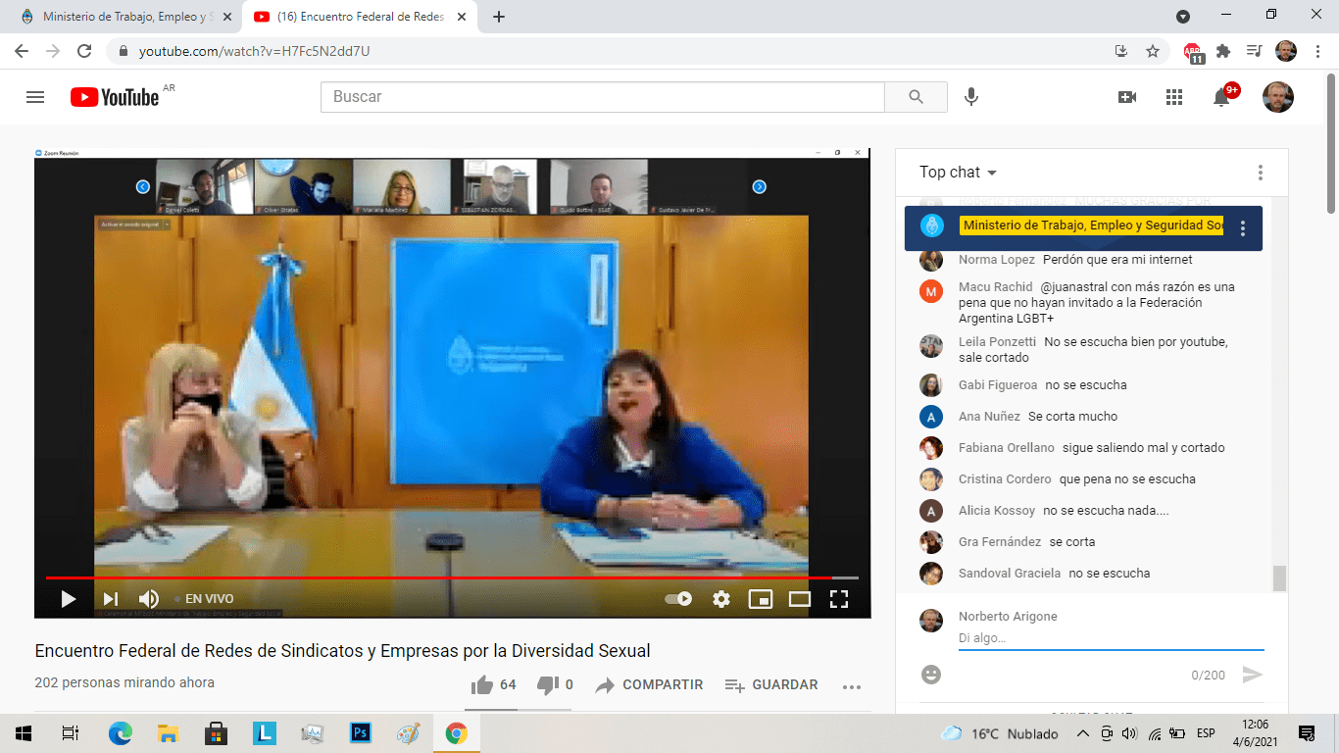Viewport: 1339px width, 753px height.
Task: Click Ana Nuñez chat author name
Action: pyautogui.click(x=989, y=416)
